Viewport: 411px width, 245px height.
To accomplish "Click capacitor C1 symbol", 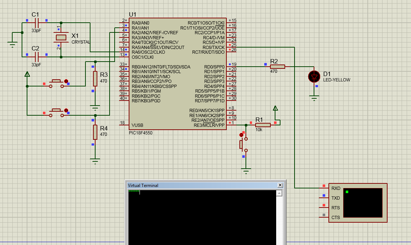I will (37, 23).
